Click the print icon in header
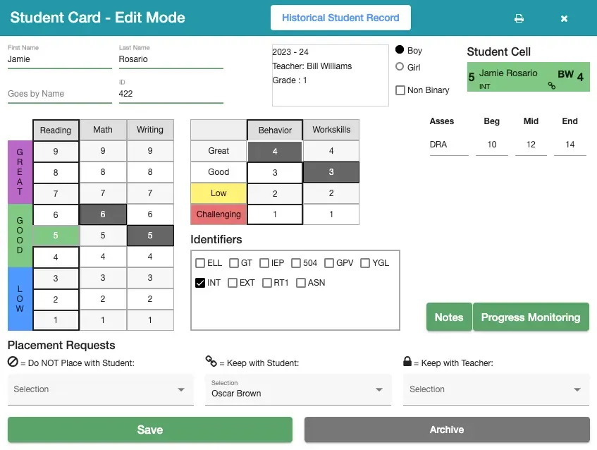 click(x=519, y=18)
